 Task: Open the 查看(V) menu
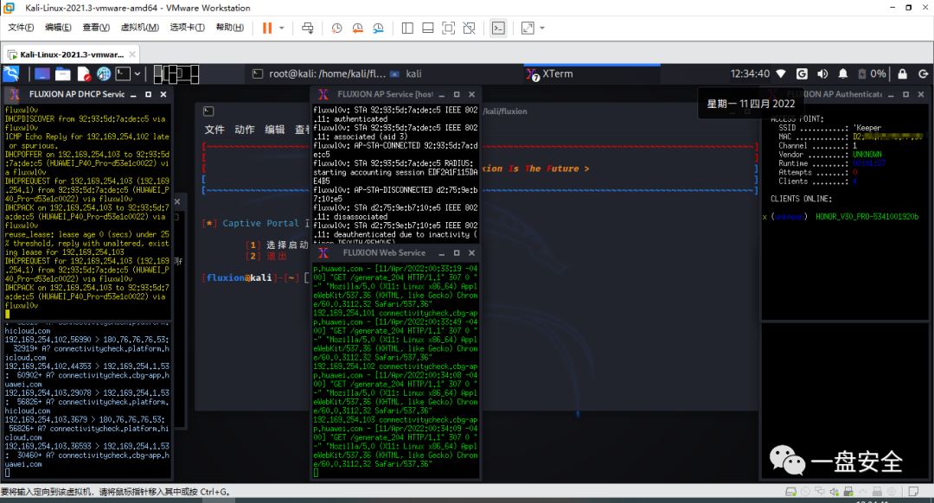[96, 28]
